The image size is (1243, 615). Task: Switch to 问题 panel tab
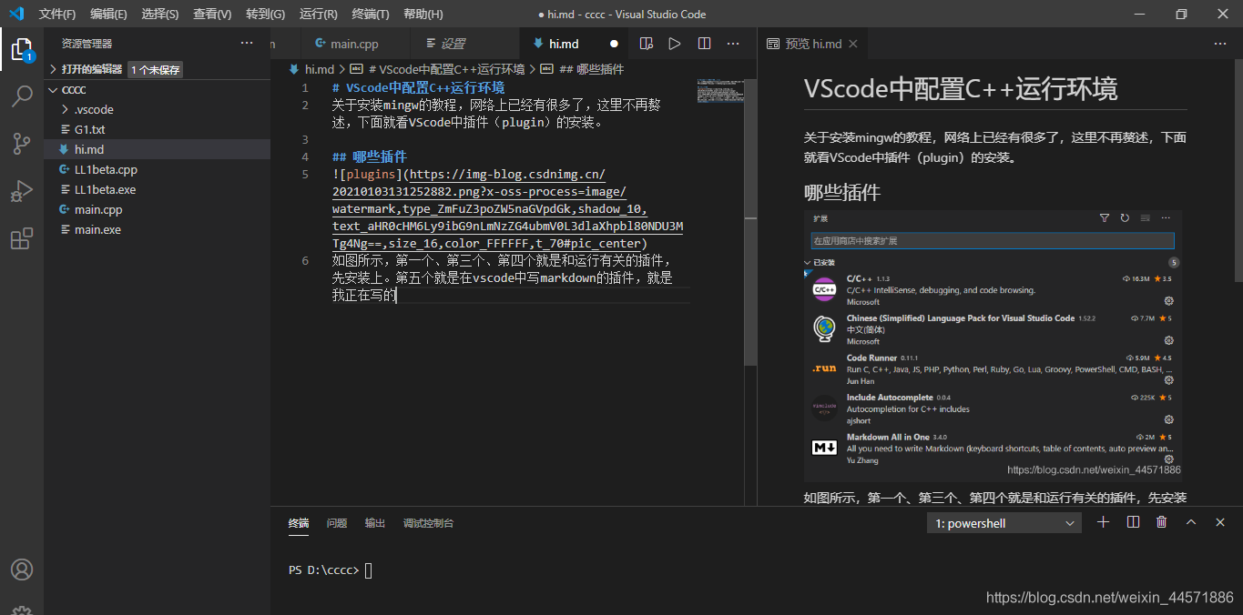(337, 523)
